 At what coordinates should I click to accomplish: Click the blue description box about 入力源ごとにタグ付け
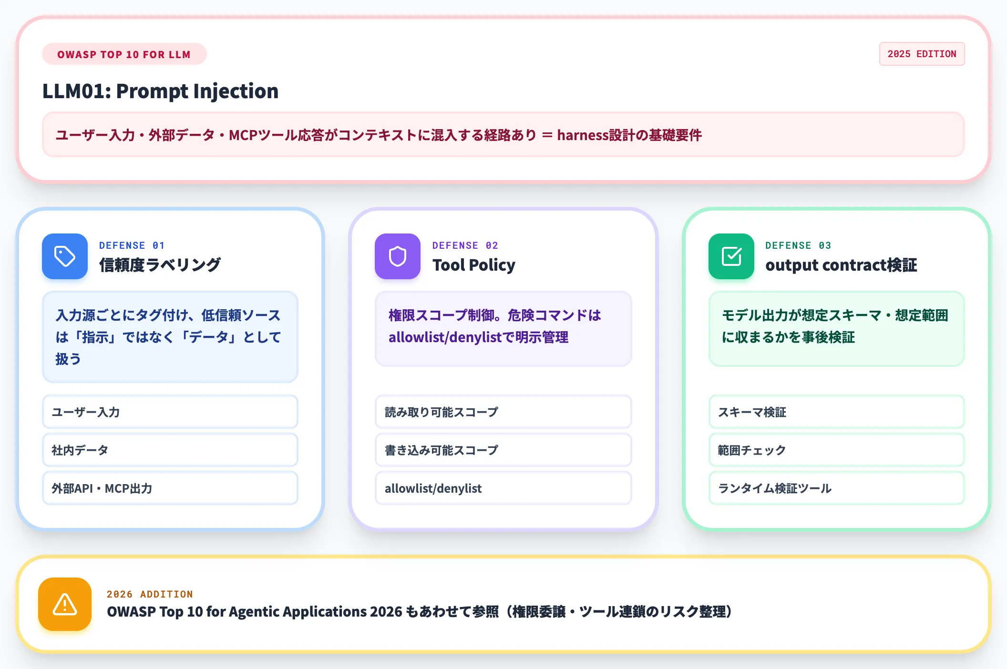tap(170, 337)
